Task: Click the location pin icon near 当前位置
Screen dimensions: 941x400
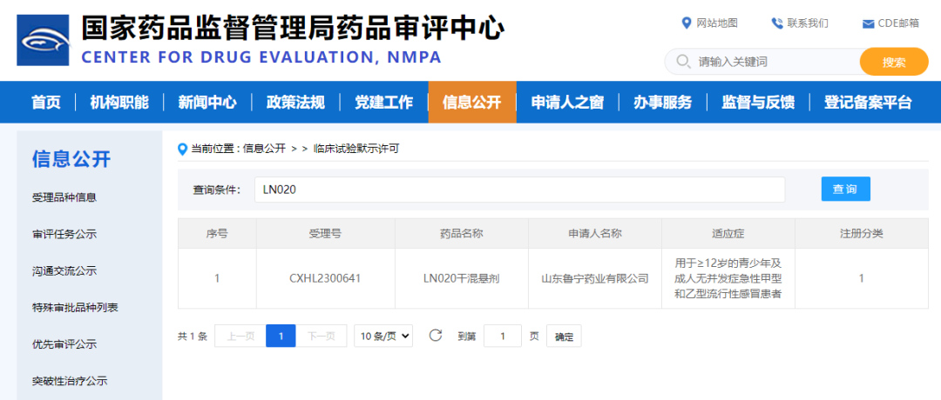Action: 182,149
